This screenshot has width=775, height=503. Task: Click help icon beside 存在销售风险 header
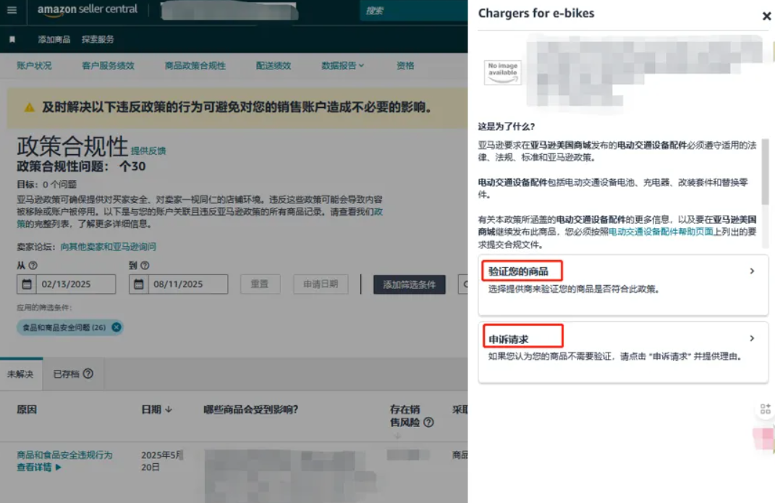(x=429, y=422)
